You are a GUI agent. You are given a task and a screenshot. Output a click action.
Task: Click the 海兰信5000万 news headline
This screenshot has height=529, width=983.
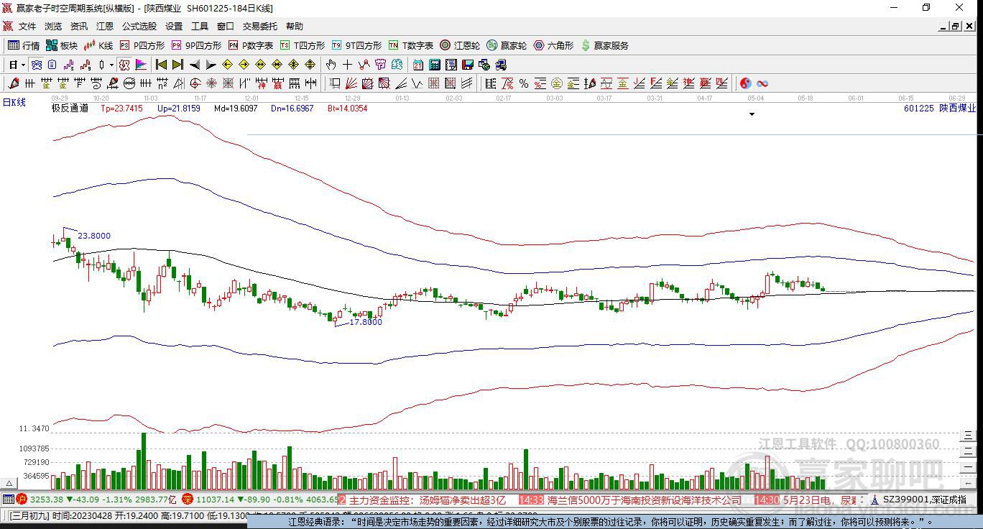pyautogui.click(x=645, y=500)
